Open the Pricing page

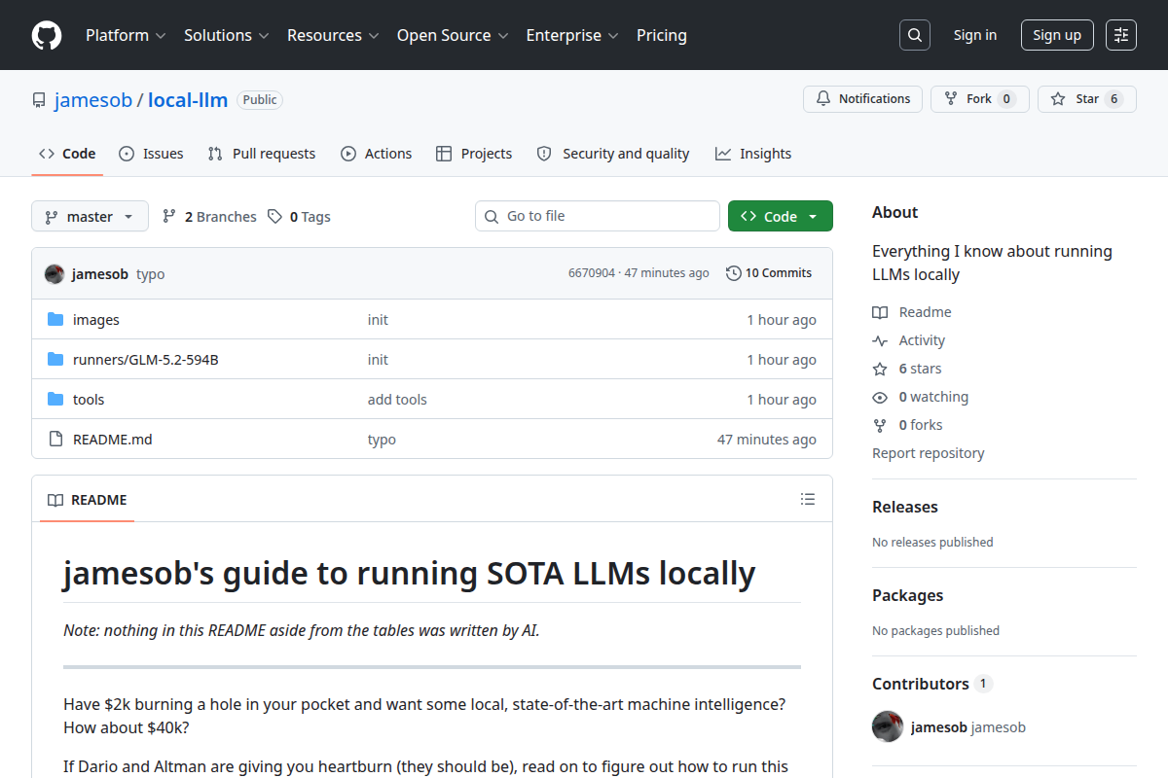pyautogui.click(x=662, y=35)
